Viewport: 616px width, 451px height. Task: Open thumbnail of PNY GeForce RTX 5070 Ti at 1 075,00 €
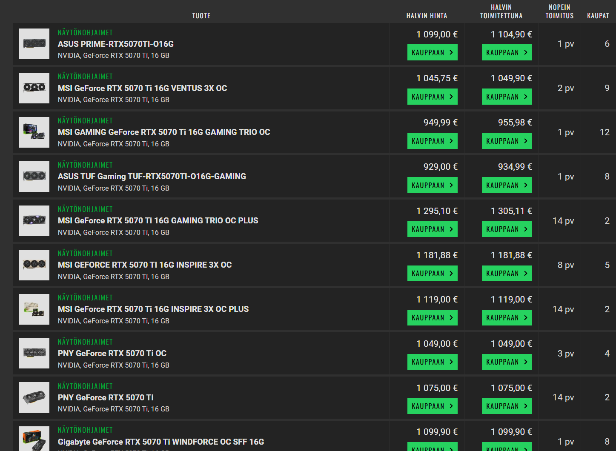(x=34, y=397)
